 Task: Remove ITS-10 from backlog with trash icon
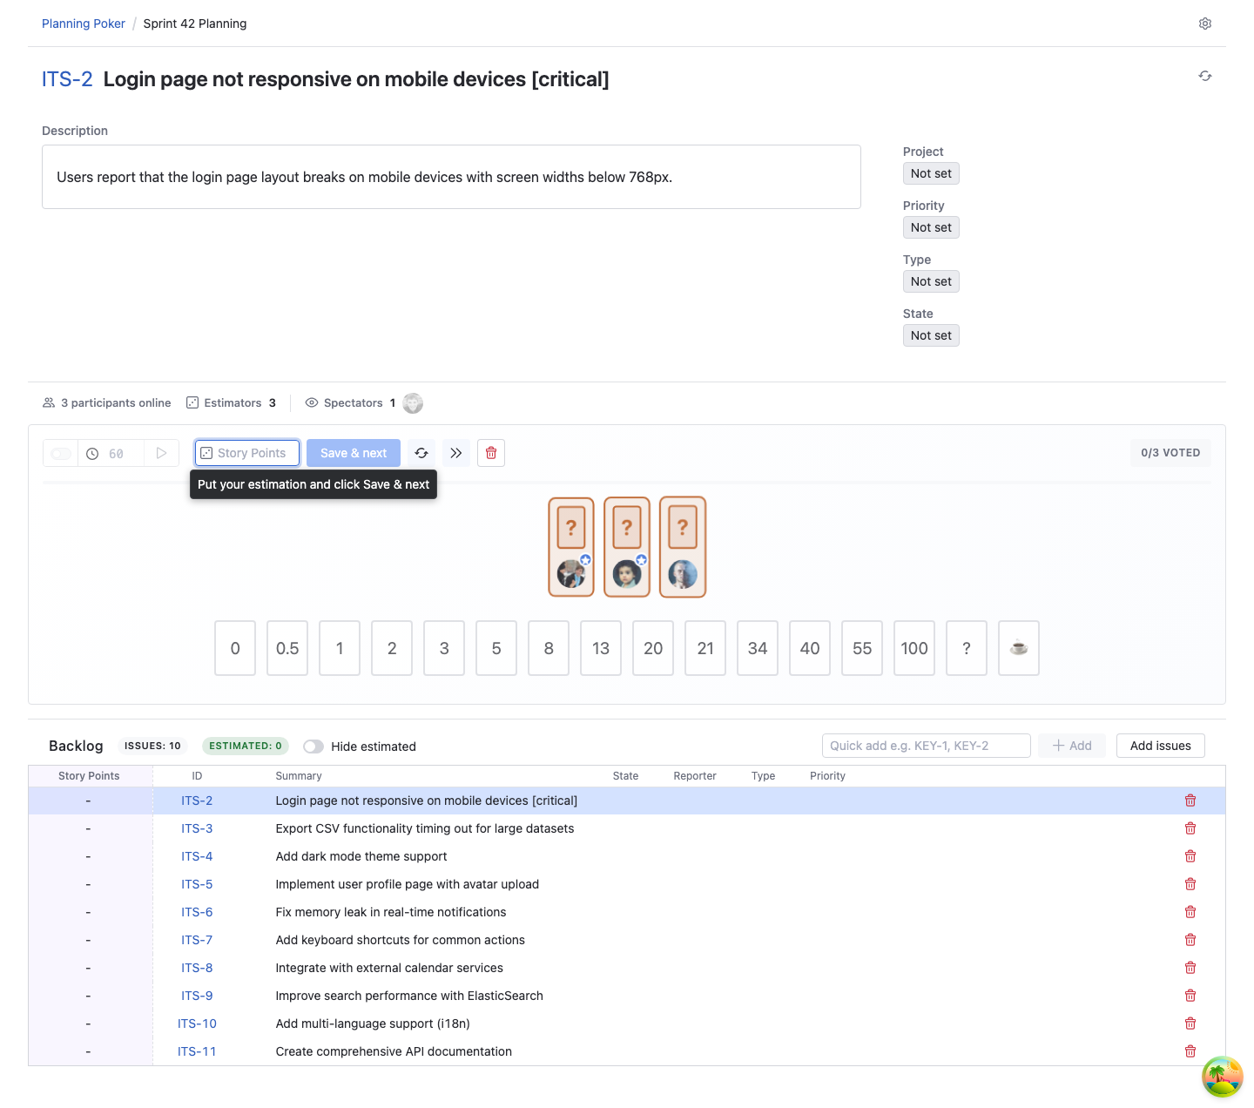point(1190,1024)
